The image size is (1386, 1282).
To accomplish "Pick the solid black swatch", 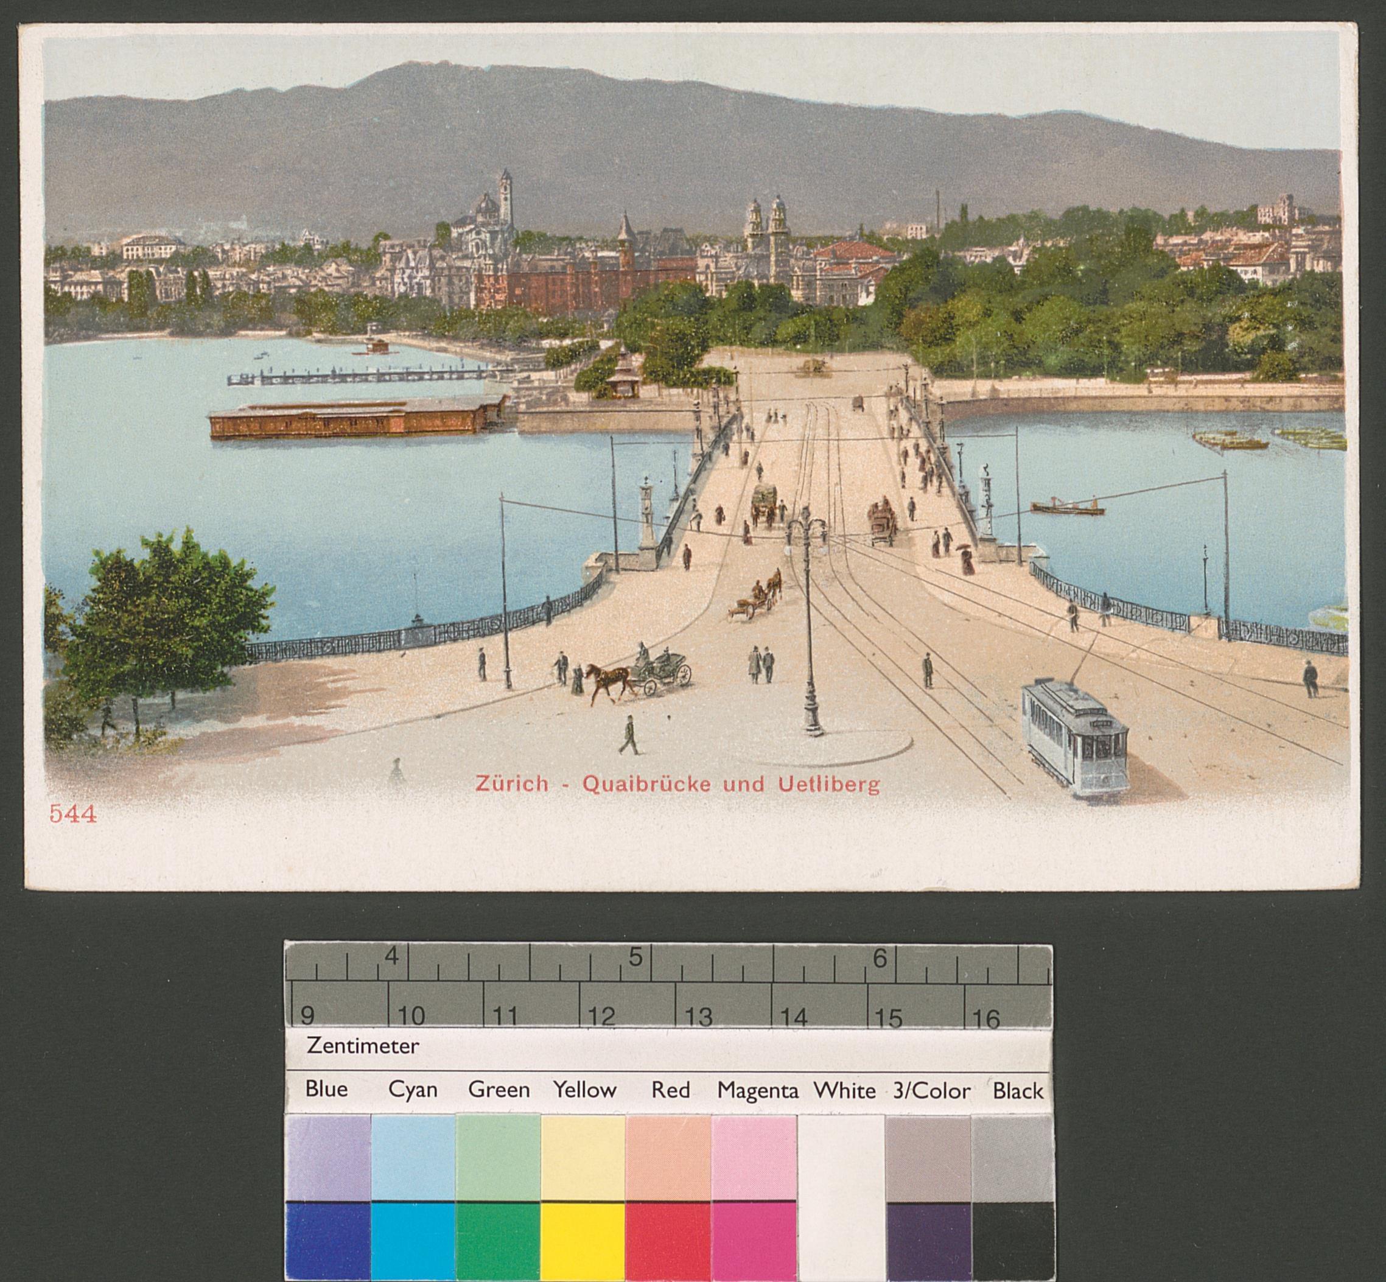I will click(x=1013, y=1242).
